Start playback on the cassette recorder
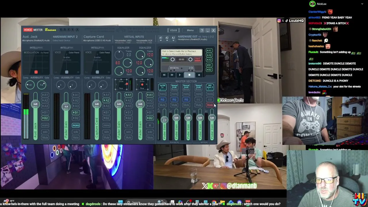The width and height of the screenshot is (368, 207). pyautogui.click(x=180, y=75)
